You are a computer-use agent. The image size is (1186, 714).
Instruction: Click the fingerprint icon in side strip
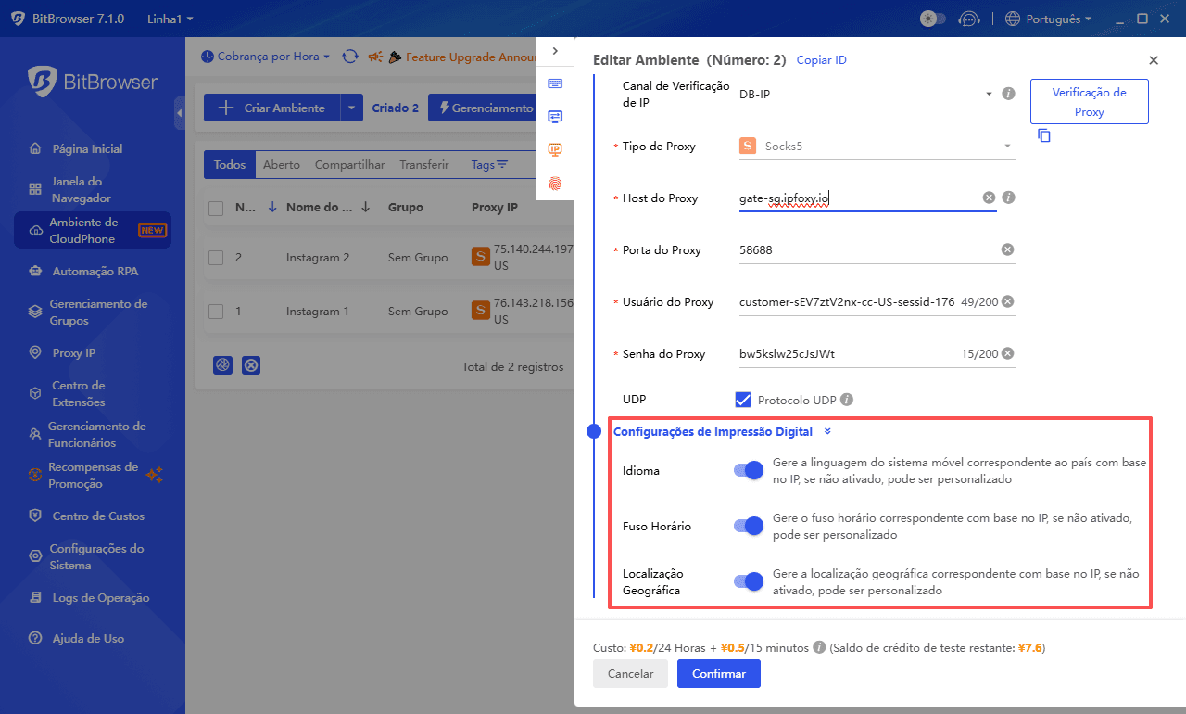555,183
